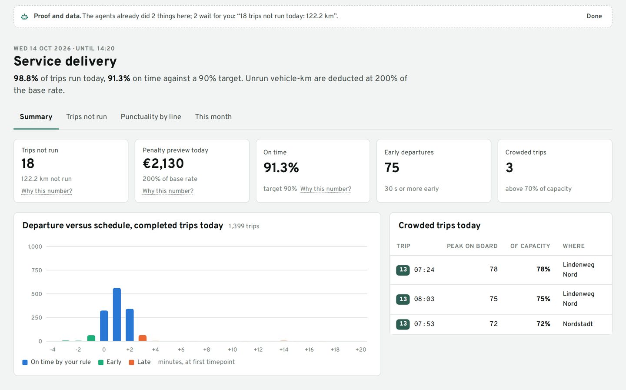Click the peak on board value 72
This screenshot has height=390, width=626.
[x=493, y=324]
